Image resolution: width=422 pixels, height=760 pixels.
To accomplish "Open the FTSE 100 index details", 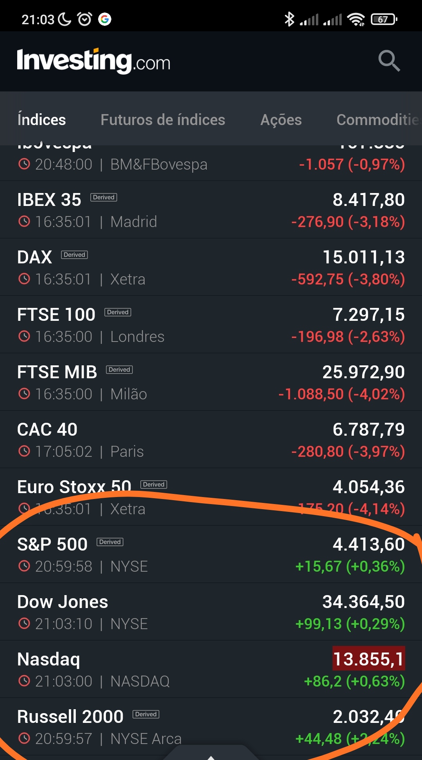I will tap(211, 324).
